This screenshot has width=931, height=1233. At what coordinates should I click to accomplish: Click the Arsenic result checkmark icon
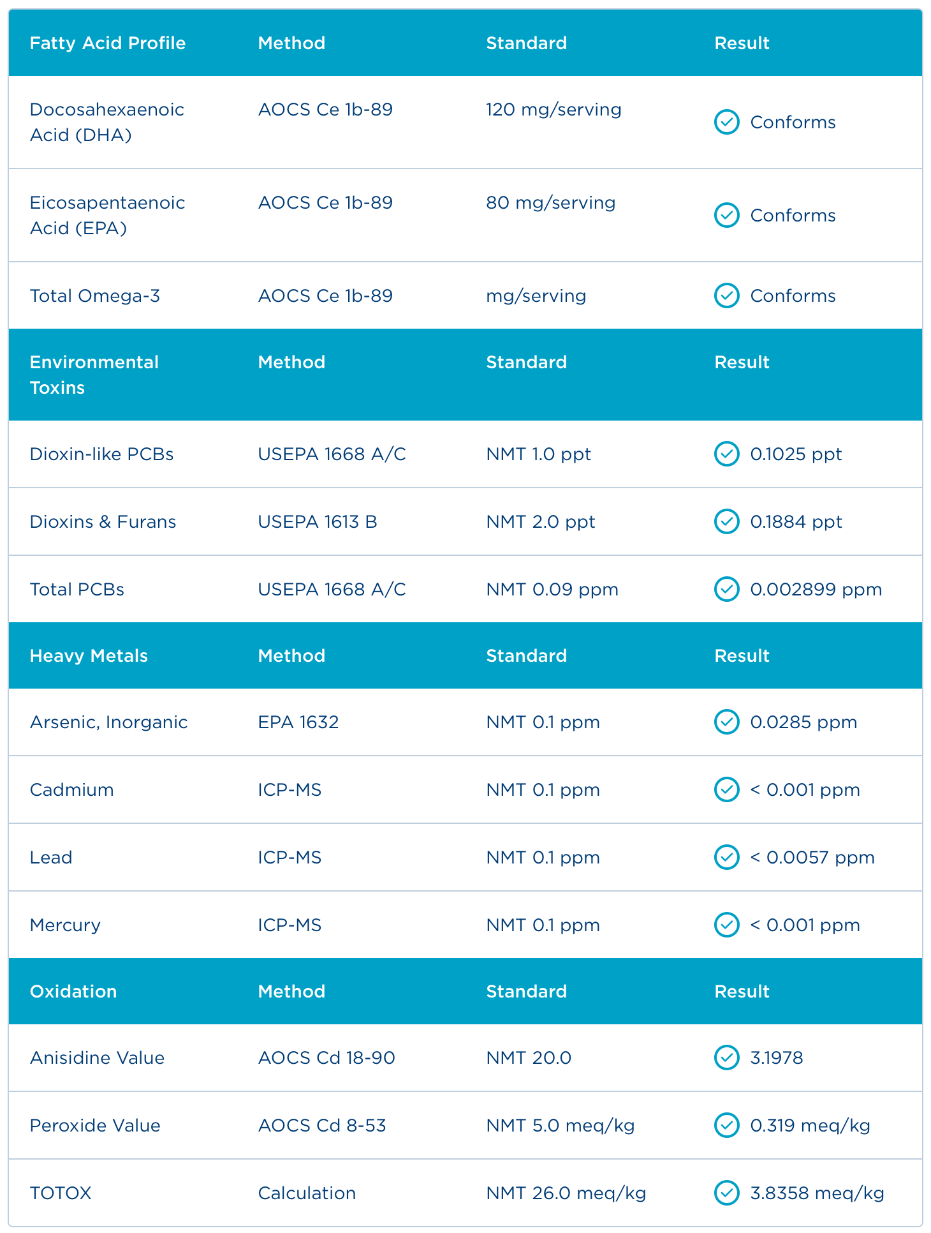(726, 722)
